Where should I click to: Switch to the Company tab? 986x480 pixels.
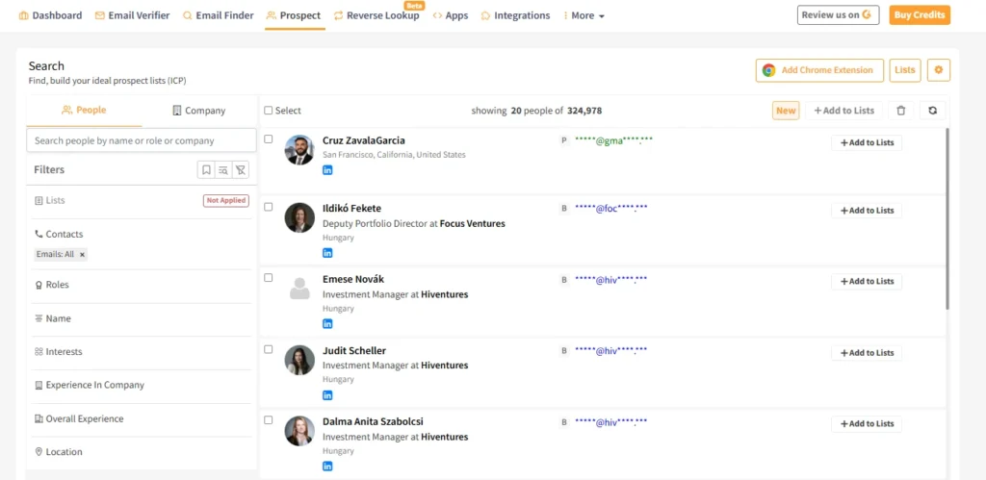199,111
